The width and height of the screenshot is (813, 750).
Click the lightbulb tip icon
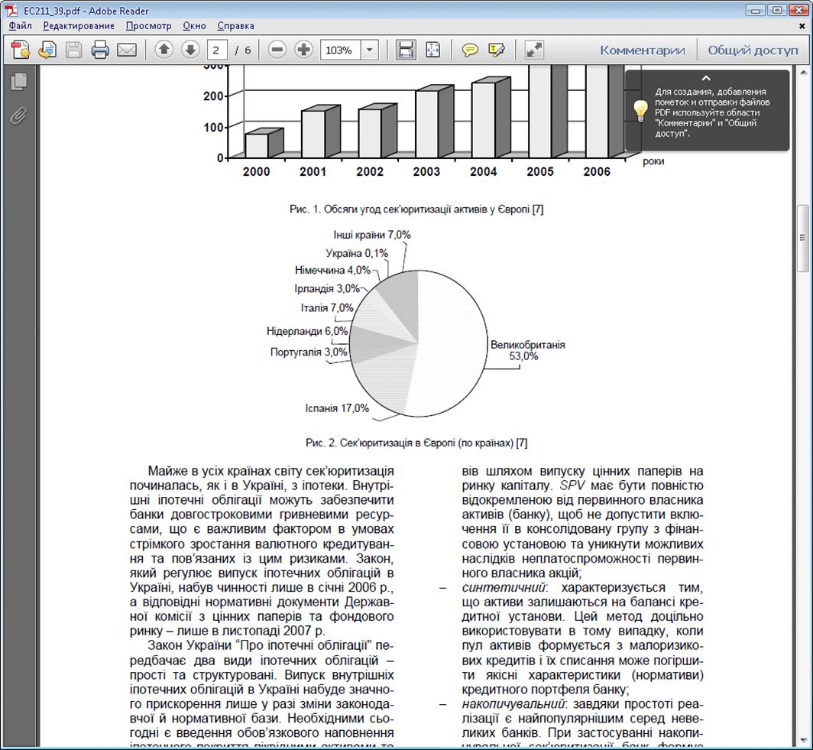[x=640, y=111]
